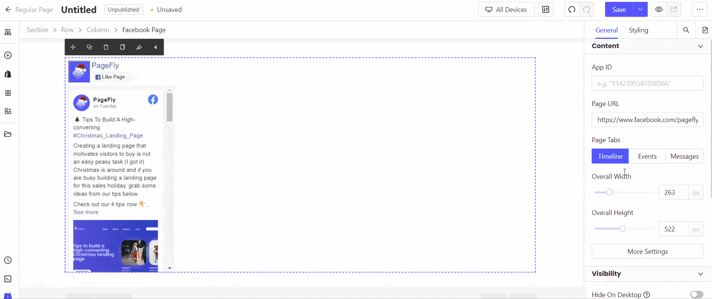
Task: Click the Like Page button
Action: [x=110, y=77]
